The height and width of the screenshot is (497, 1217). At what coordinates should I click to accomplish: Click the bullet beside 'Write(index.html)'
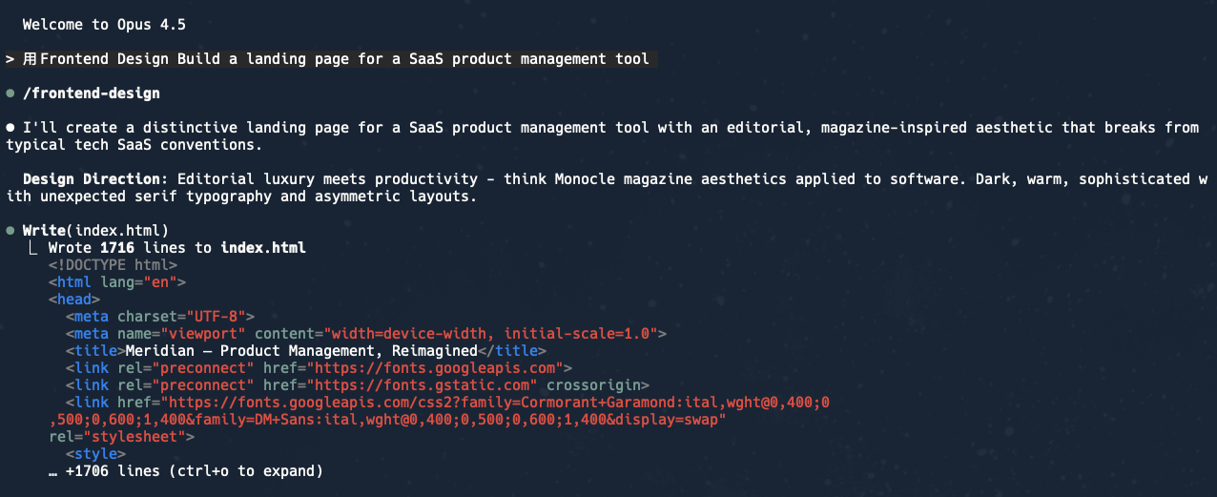[x=10, y=231]
